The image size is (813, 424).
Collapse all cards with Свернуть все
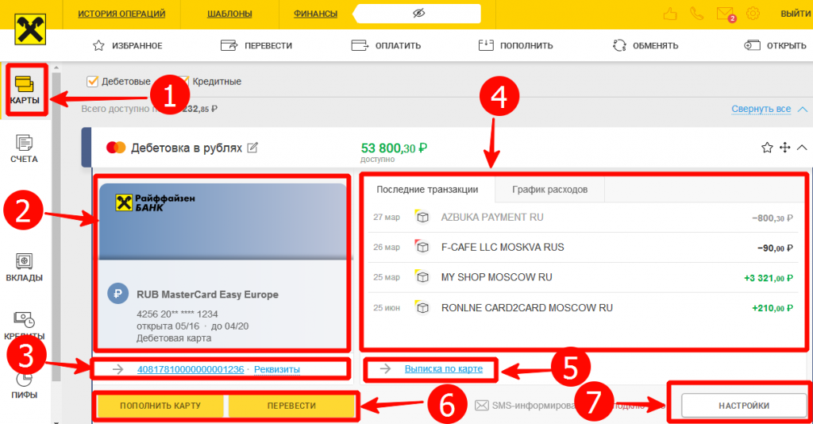761,109
